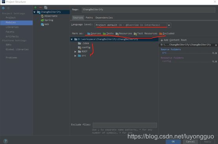Open the Language level combo box
The height and width of the screenshot is (144, 218).
pyautogui.click(x=133, y=25)
